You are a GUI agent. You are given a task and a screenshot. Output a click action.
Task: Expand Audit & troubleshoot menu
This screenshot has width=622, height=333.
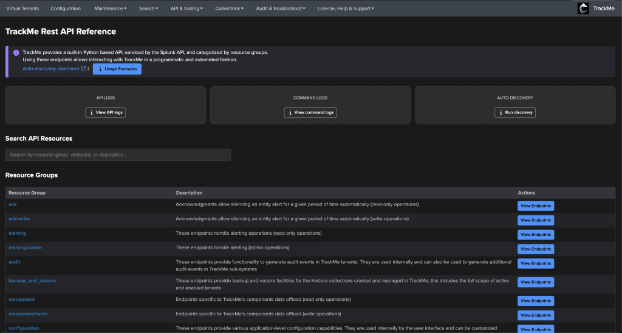coord(281,8)
